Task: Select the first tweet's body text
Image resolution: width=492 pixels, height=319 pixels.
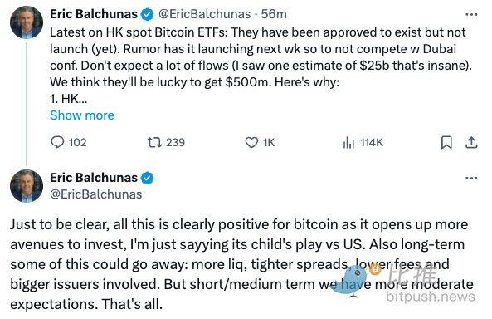Action: pos(261,66)
